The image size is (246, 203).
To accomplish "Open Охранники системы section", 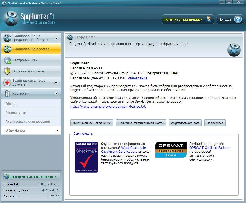I will (31, 71).
